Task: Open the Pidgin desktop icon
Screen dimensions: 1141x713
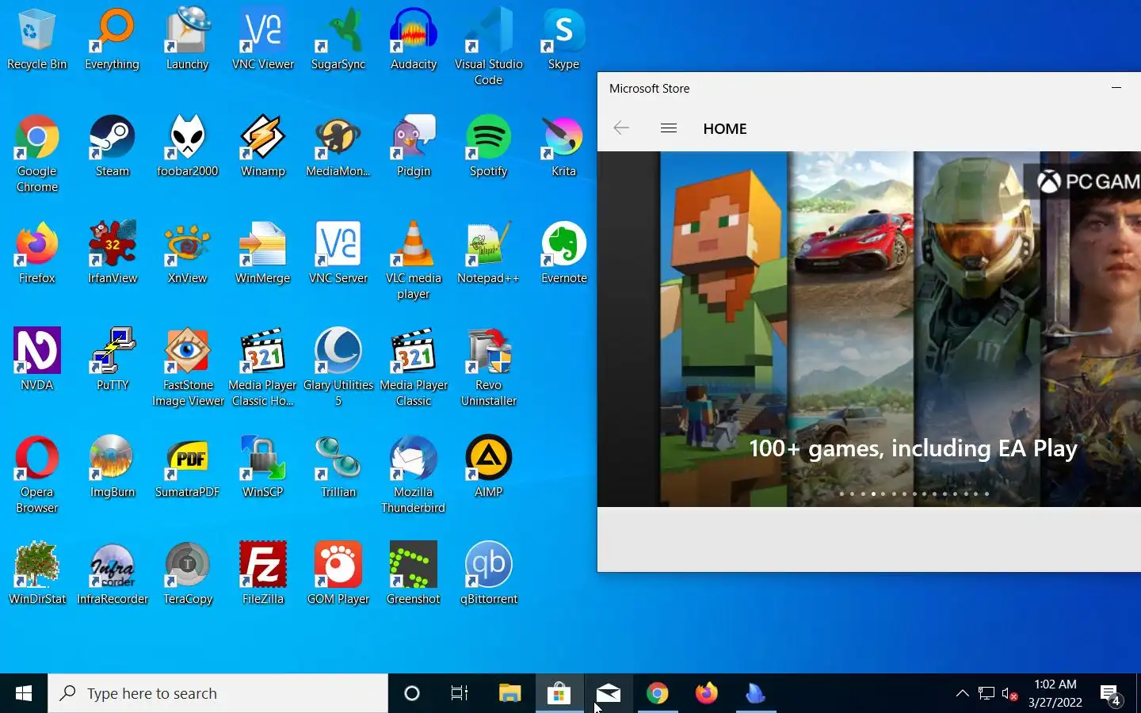Action: pyautogui.click(x=414, y=147)
